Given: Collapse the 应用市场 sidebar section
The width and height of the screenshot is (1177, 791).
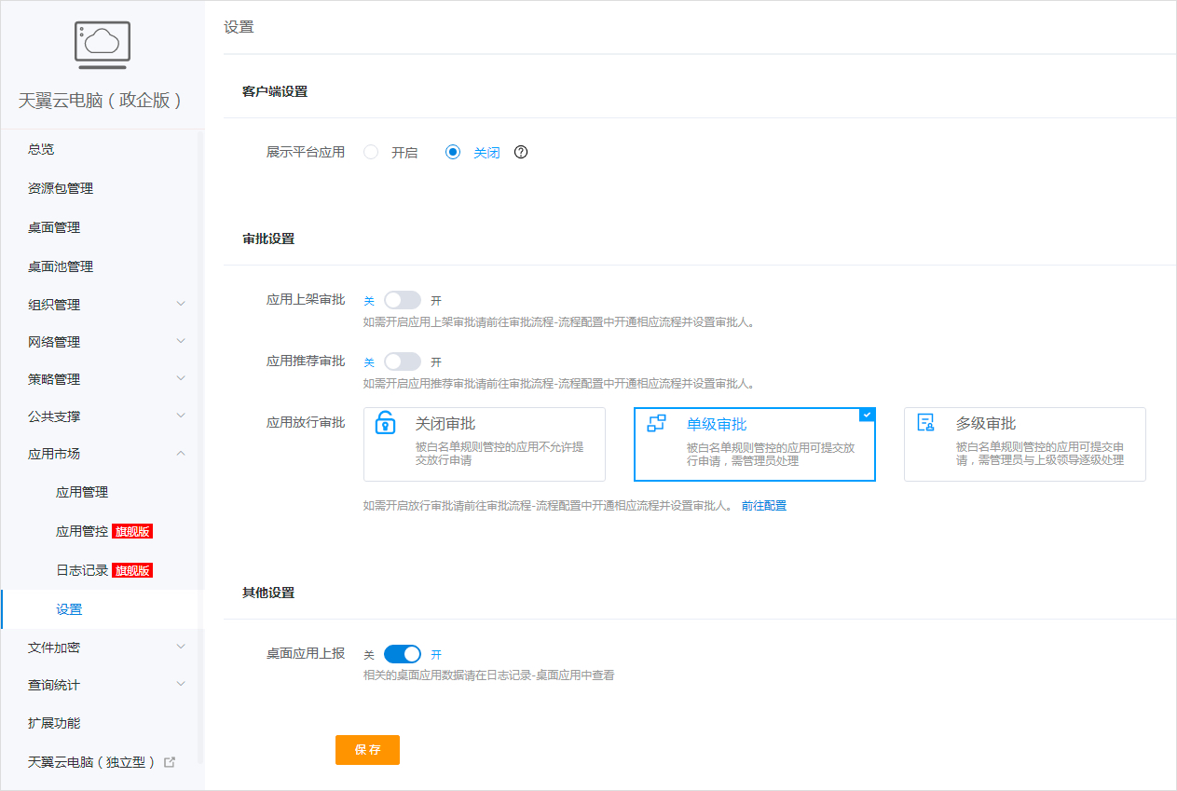Looking at the screenshot, I should (182, 453).
